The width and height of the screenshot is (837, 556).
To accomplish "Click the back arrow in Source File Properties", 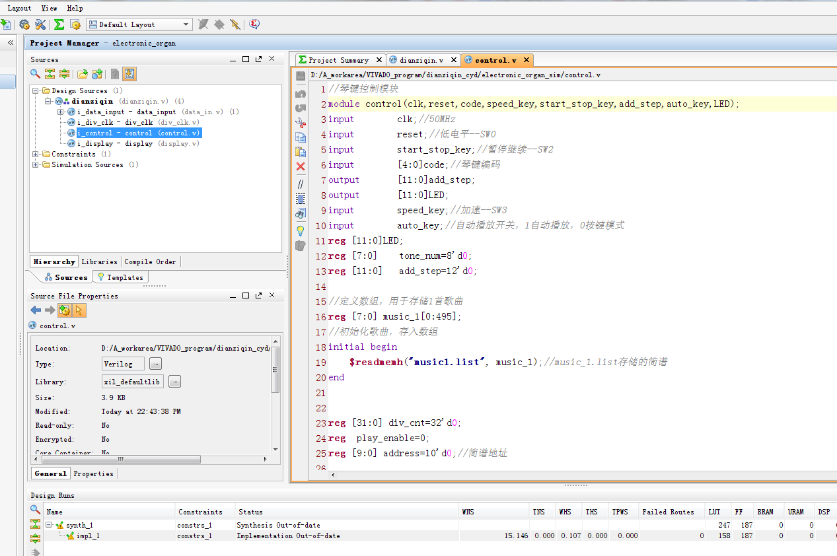I will pyautogui.click(x=36, y=310).
